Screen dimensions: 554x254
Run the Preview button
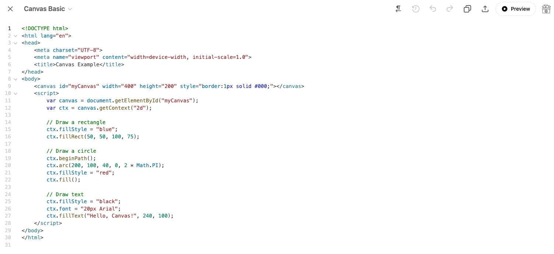[516, 9]
